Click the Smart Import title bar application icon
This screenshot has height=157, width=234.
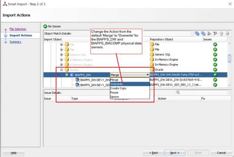click(x=5, y=4)
